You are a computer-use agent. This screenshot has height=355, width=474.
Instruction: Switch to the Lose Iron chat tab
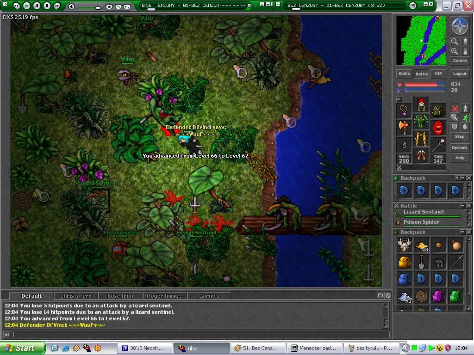pos(120,296)
